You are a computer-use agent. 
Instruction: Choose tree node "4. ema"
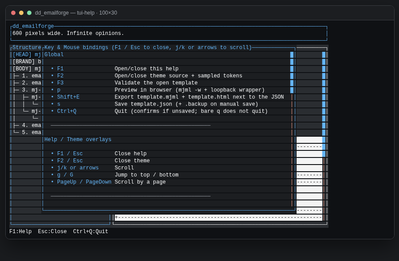[27, 126]
